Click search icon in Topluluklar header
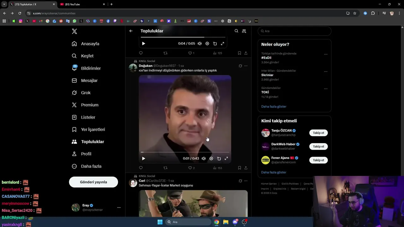The width and height of the screenshot is (404, 227). 236,31
